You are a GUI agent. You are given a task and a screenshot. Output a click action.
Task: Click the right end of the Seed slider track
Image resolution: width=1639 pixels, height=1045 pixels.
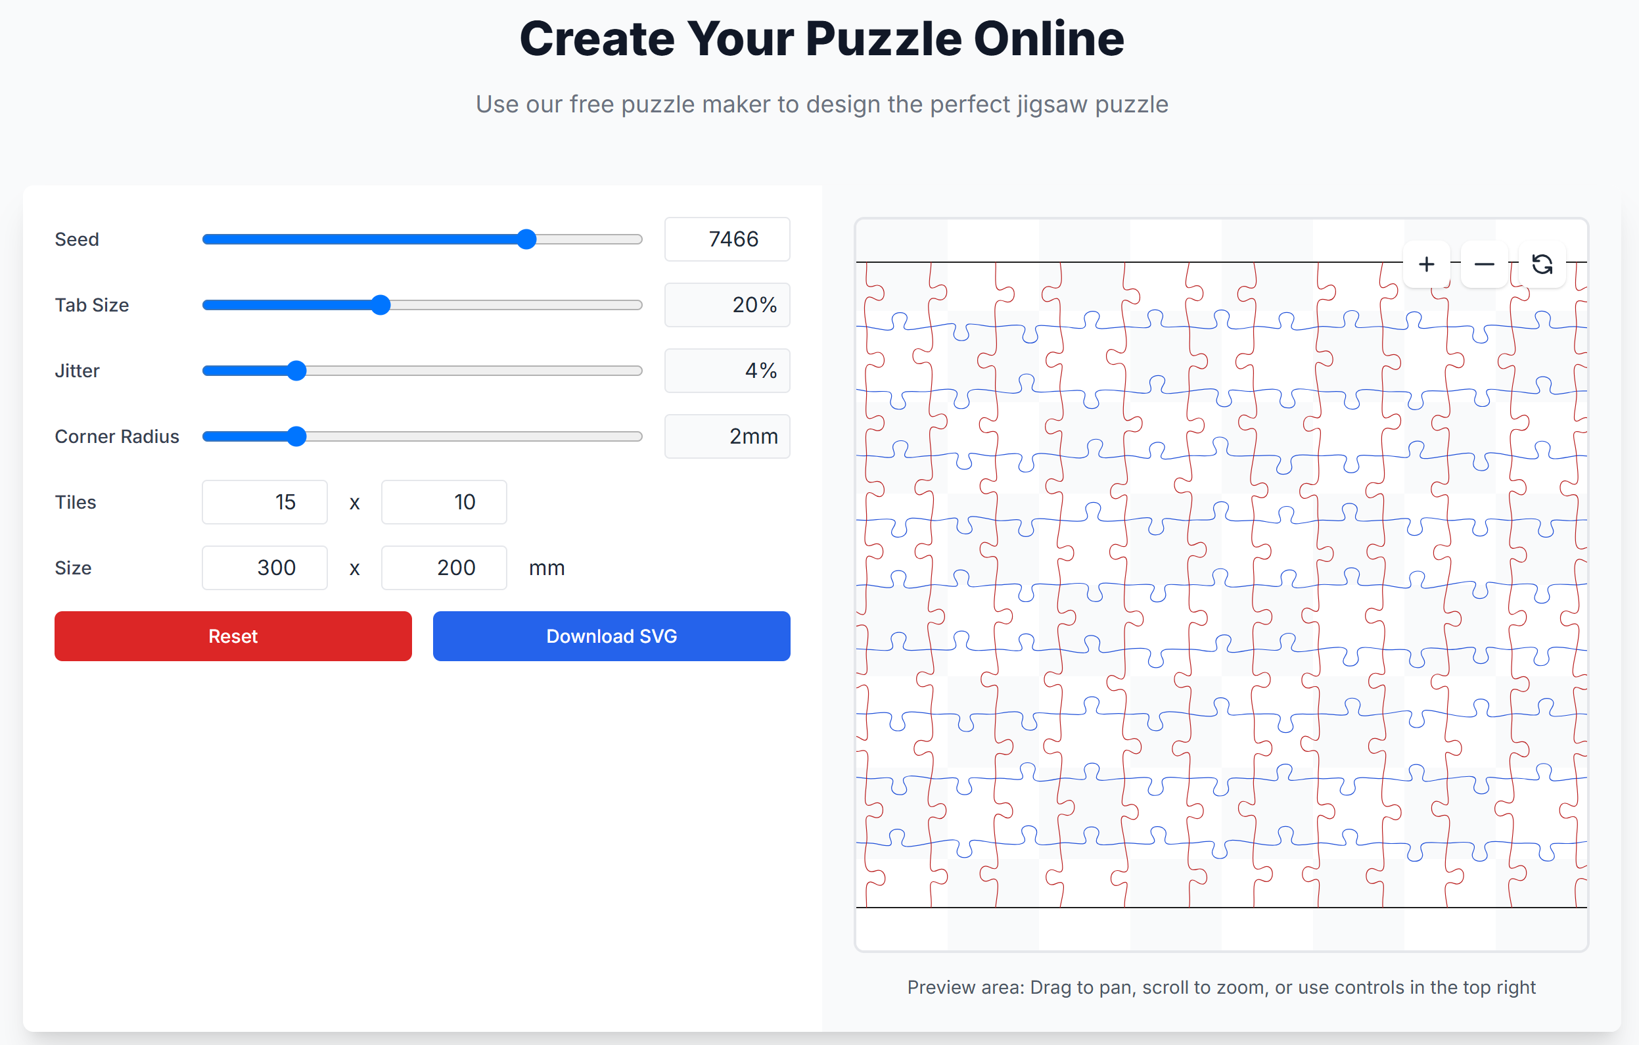(x=637, y=240)
